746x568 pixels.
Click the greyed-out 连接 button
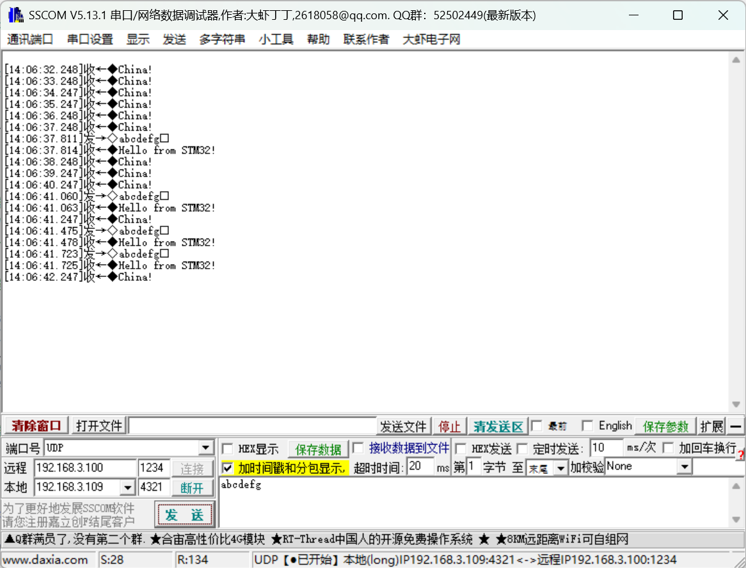[192, 469]
